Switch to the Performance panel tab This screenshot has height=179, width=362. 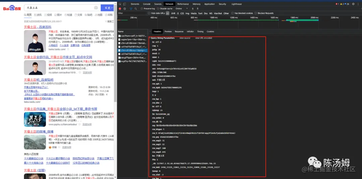[183, 4]
